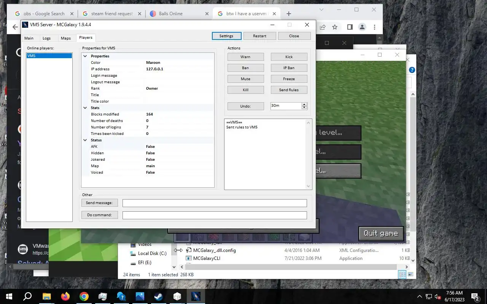The width and height of the screenshot is (487, 304).
Task: Open Steam from taskbar
Action: point(159,296)
